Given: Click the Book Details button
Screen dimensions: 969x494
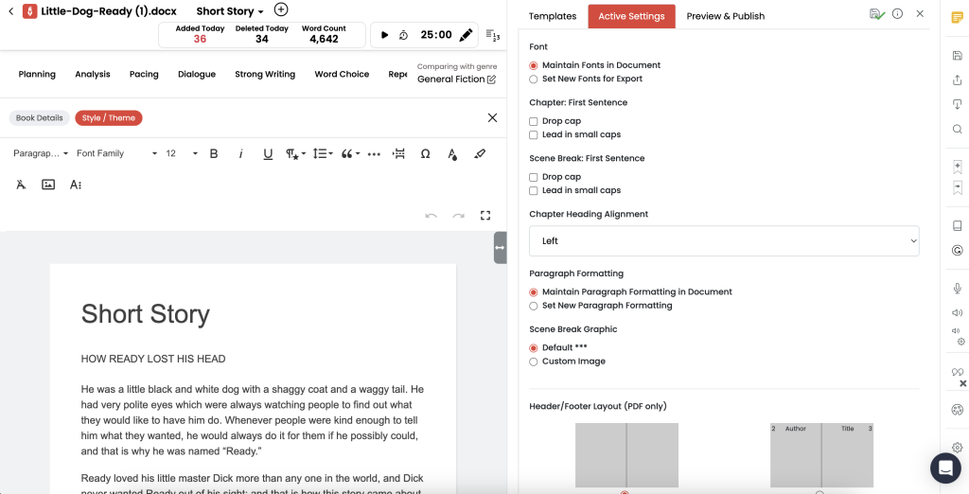Looking at the screenshot, I should (x=40, y=118).
